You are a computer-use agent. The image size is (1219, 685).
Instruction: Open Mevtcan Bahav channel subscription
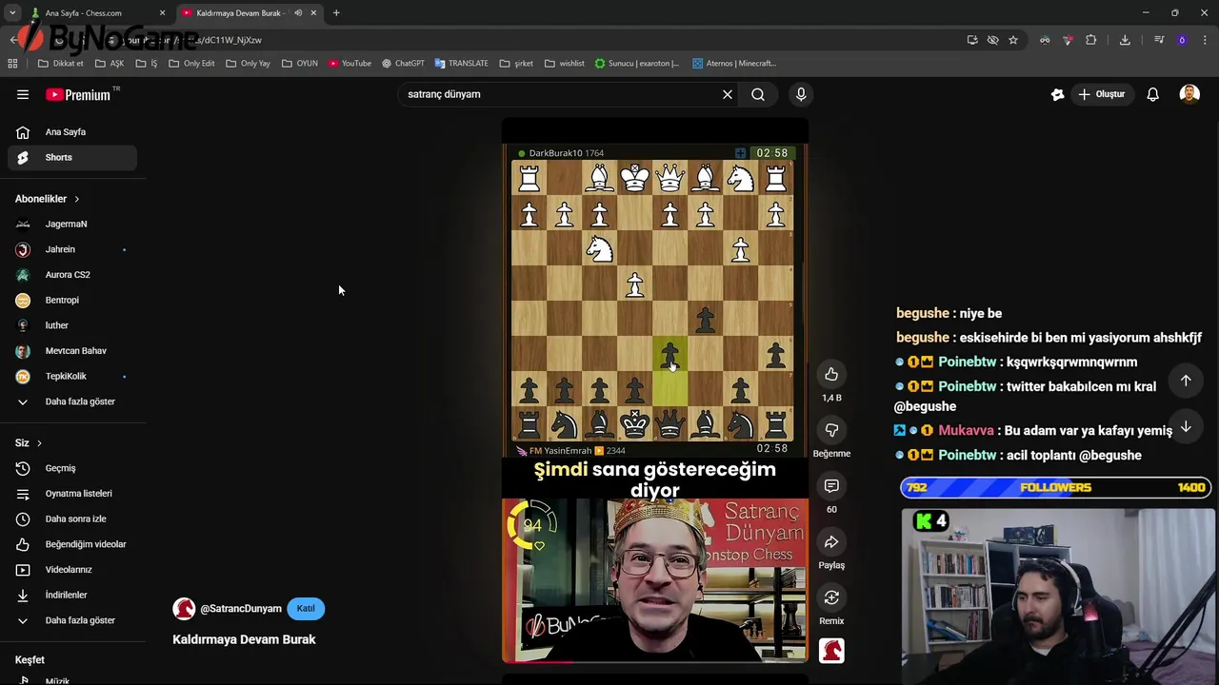click(x=72, y=351)
